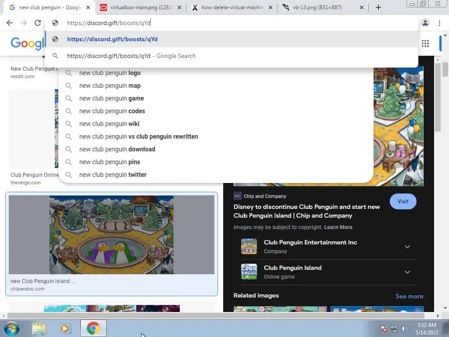The image size is (449, 337).
Task: Click the Chrome taskbar icon
Action: click(x=93, y=328)
